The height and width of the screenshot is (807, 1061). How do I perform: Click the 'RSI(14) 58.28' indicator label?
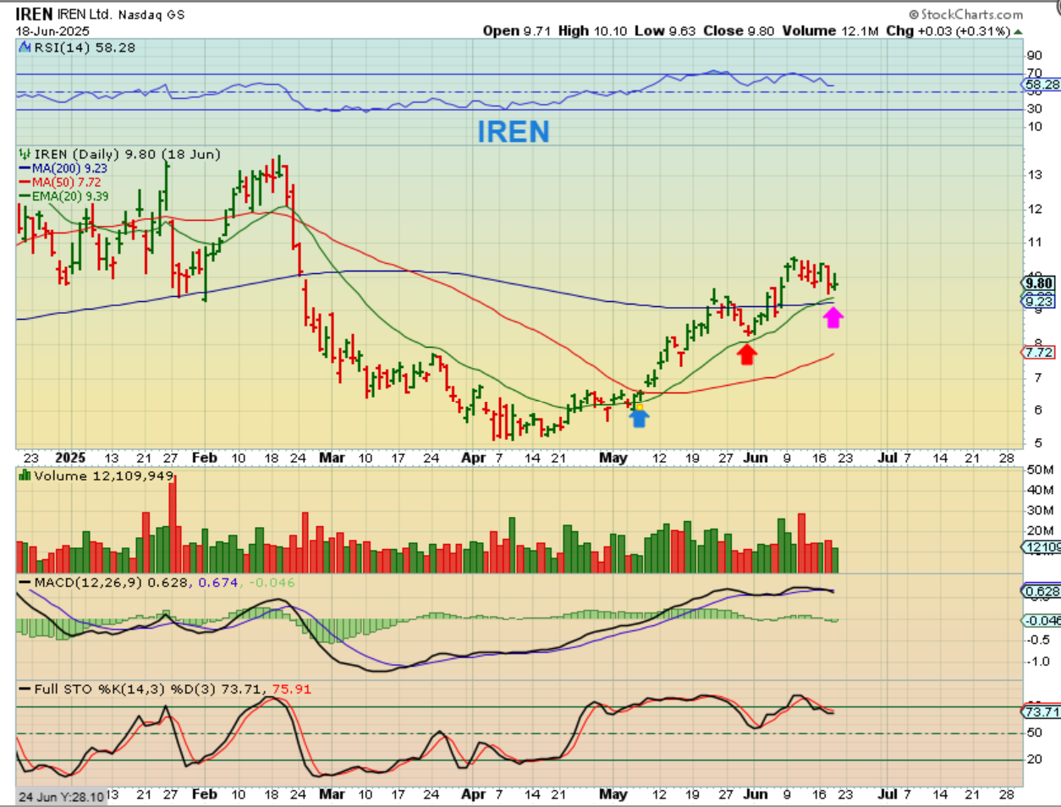[85, 48]
